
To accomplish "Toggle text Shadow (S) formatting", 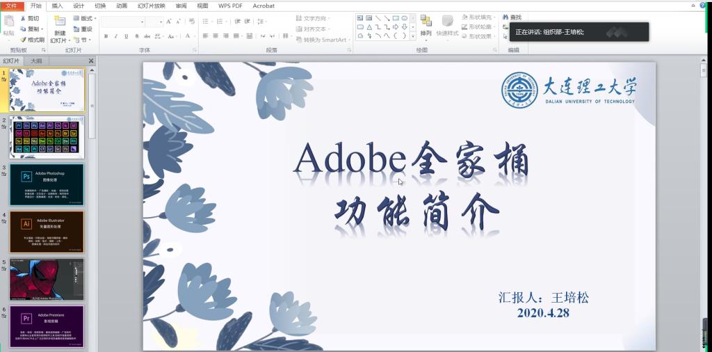I will point(137,36).
